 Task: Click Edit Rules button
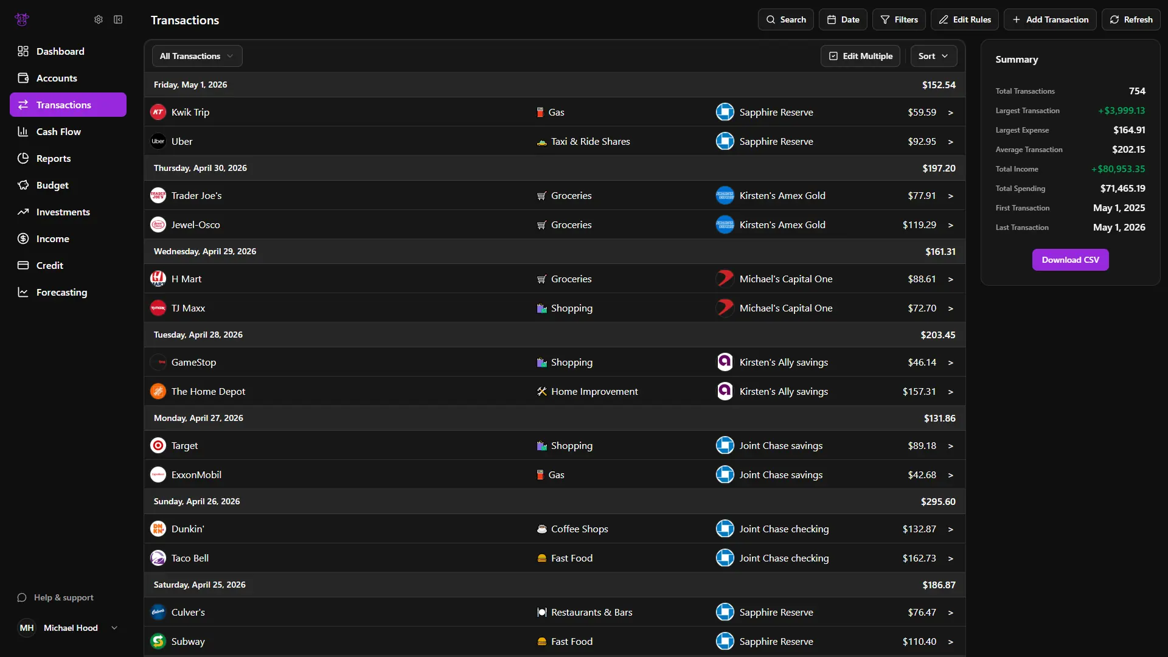[965, 19]
